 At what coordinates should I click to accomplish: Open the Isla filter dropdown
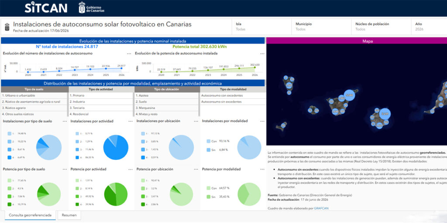(262, 27)
